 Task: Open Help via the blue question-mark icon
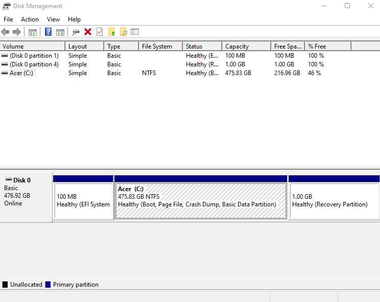48,32
